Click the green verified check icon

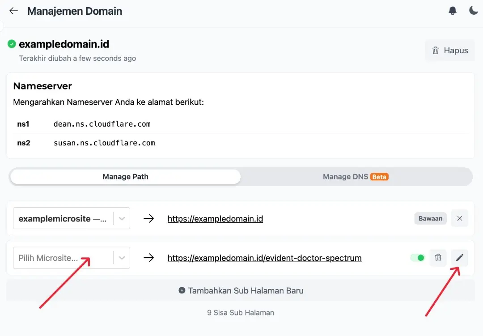[x=12, y=44]
